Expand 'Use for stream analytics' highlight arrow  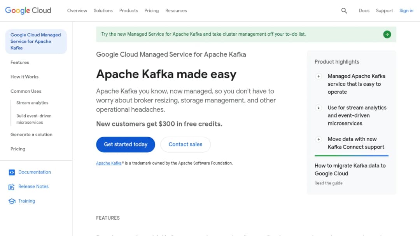click(x=318, y=108)
